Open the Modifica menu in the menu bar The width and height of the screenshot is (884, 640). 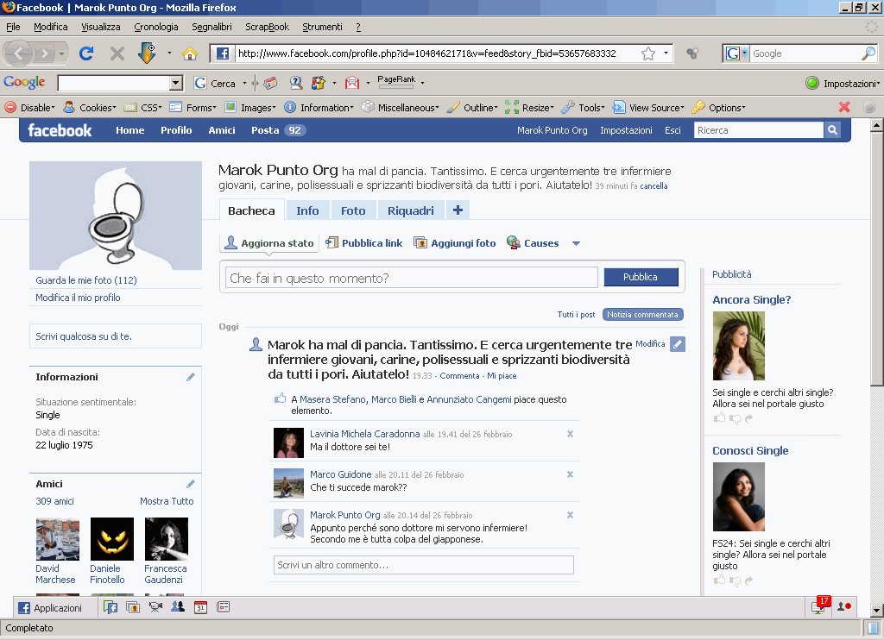pos(51,27)
